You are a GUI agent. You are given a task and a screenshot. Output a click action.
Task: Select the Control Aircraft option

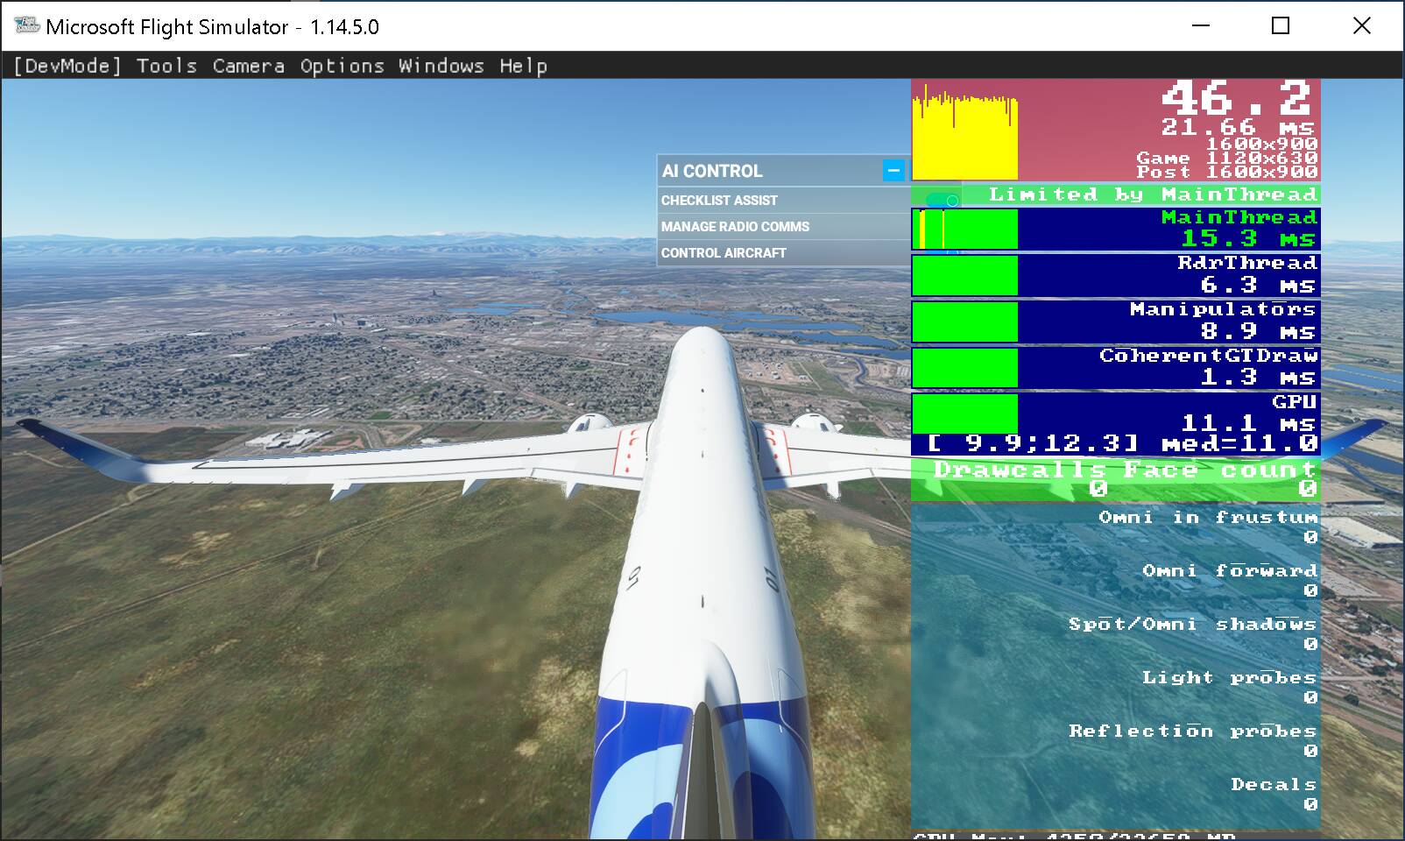724,253
